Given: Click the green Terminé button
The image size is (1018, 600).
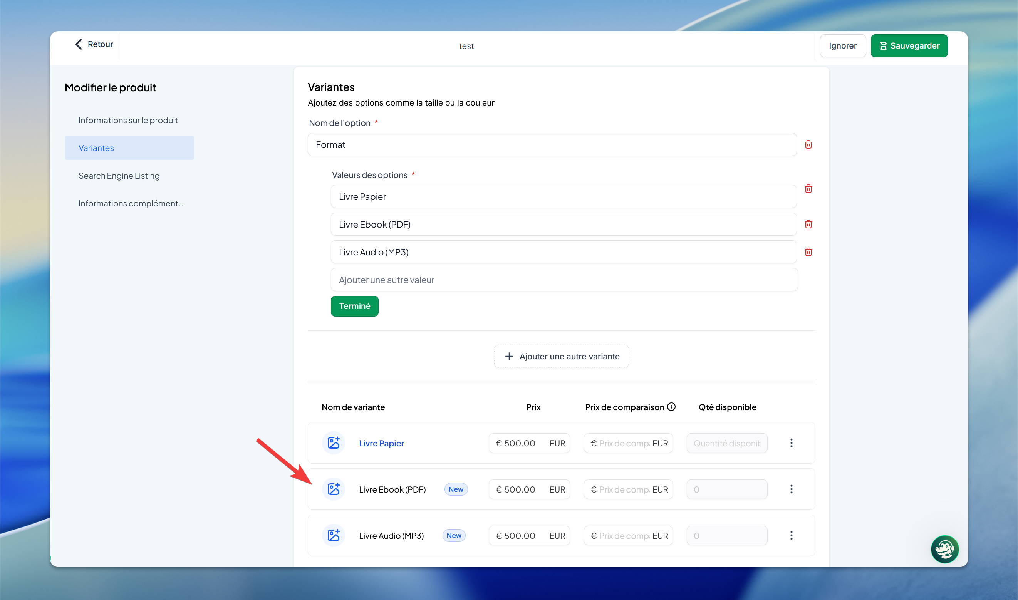Looking at the screenshot, I should click(x=355, y=306).
